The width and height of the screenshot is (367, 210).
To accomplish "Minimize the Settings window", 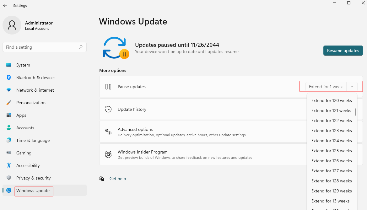I will tap(334, 3).
